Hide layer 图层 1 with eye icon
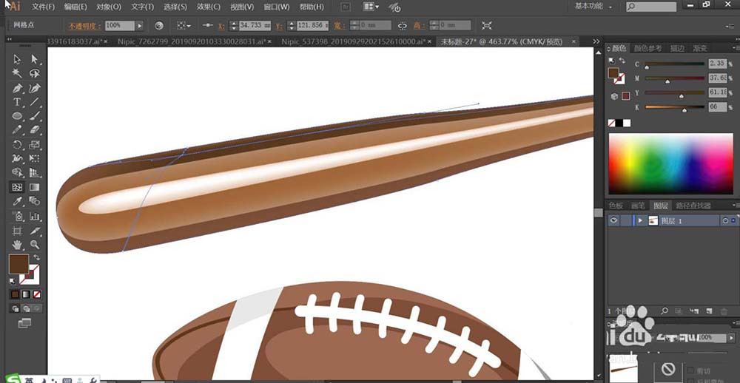Screen dimensions: 740x383 coord(613,220)
